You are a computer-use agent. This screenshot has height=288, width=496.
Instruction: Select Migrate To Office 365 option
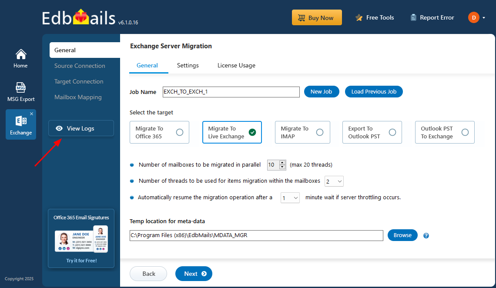tap(159, 132)
